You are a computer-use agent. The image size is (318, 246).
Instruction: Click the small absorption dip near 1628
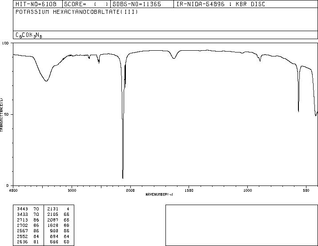[174, 58]
